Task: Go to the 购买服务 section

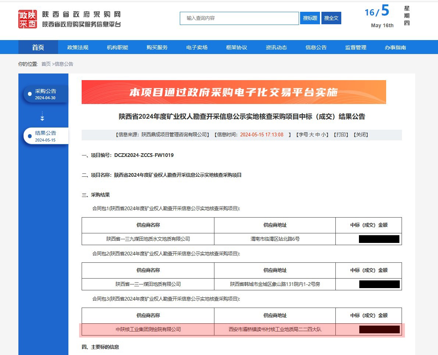Action: [157, 47]
